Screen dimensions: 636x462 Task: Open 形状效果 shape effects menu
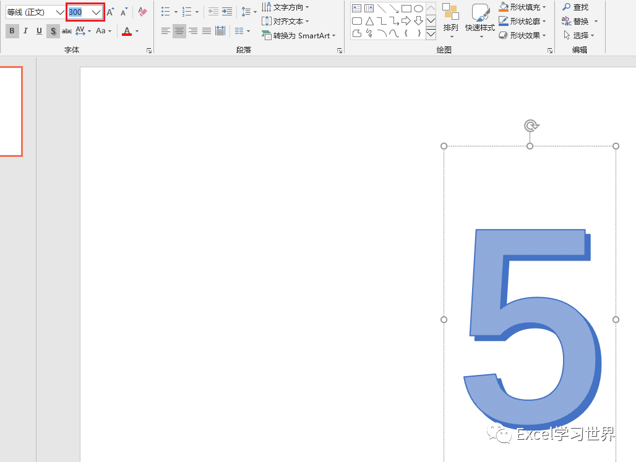pyautogui.click(x=522, y=36)
